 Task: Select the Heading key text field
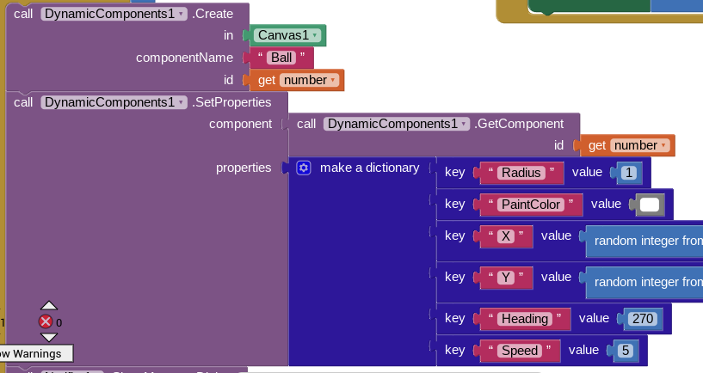(525, 319)
